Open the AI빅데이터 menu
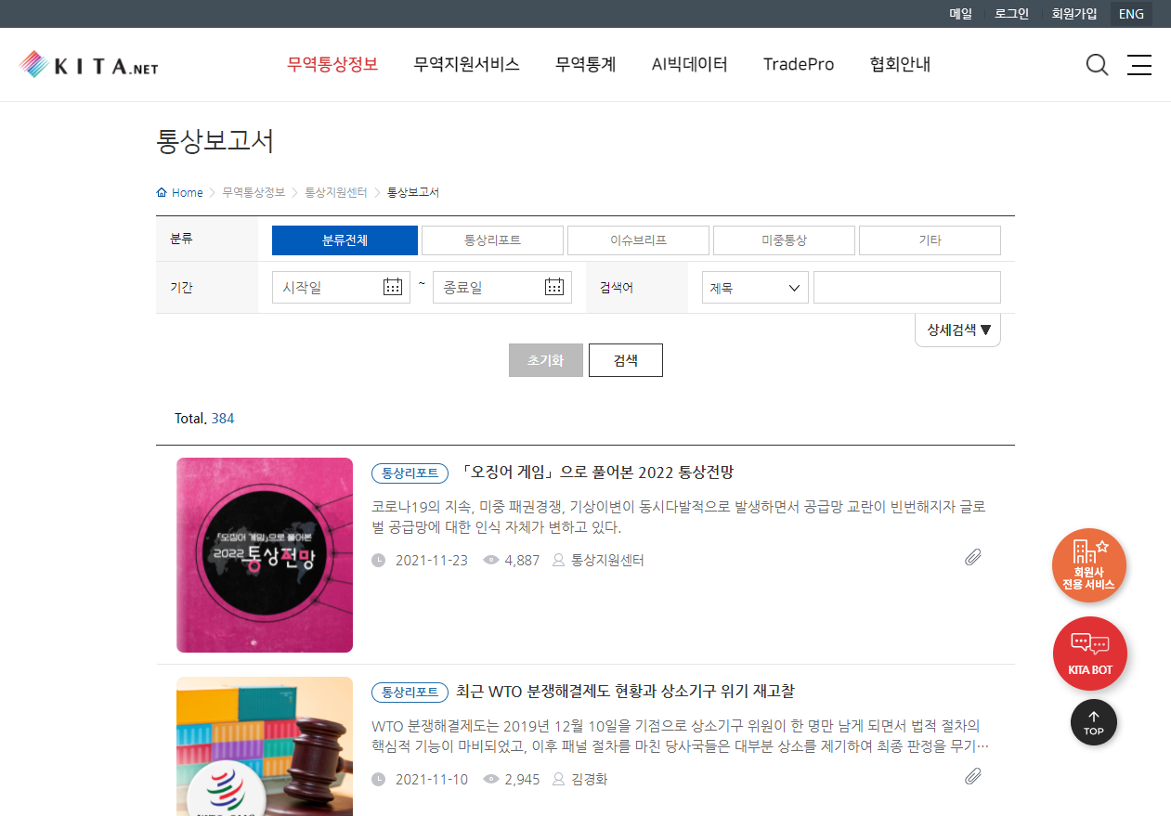1171x816 pixels. tap(689, 65)
